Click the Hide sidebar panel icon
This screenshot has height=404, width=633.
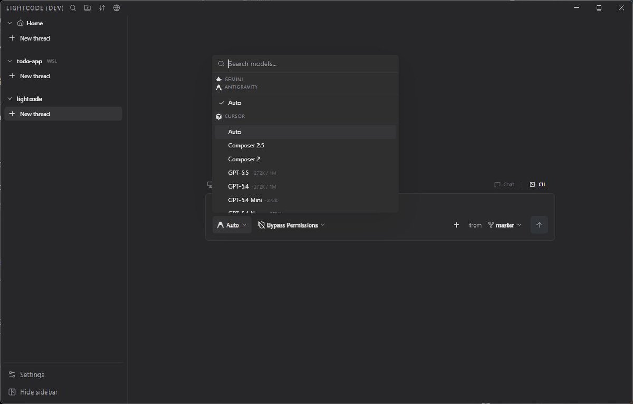[12, 392]
